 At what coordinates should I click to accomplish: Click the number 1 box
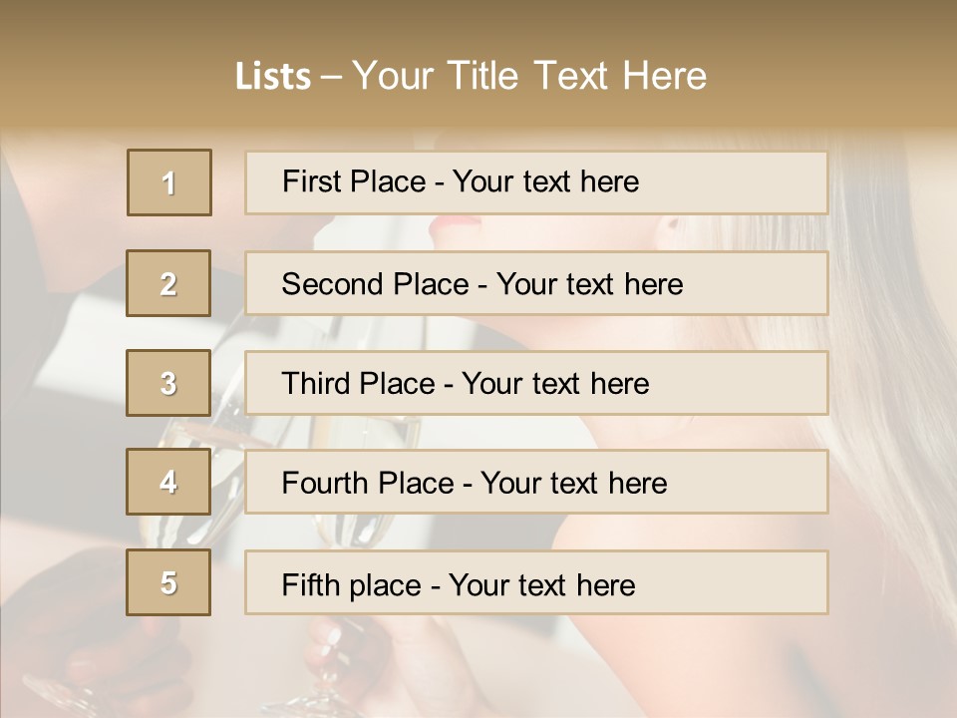click(169, 182)
